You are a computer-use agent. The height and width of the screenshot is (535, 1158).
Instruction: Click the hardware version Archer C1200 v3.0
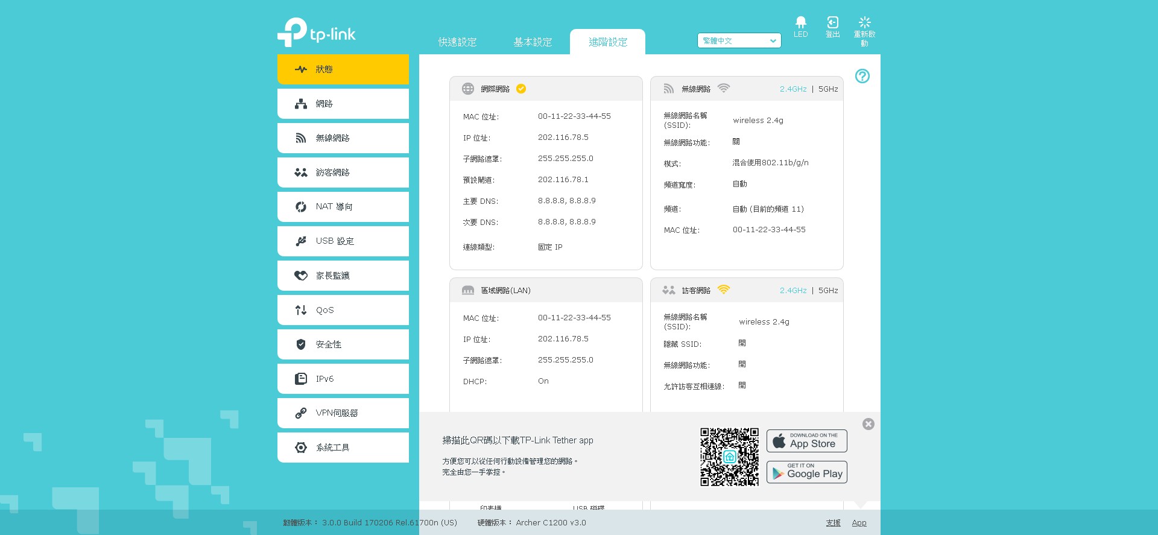click(551, 523)
